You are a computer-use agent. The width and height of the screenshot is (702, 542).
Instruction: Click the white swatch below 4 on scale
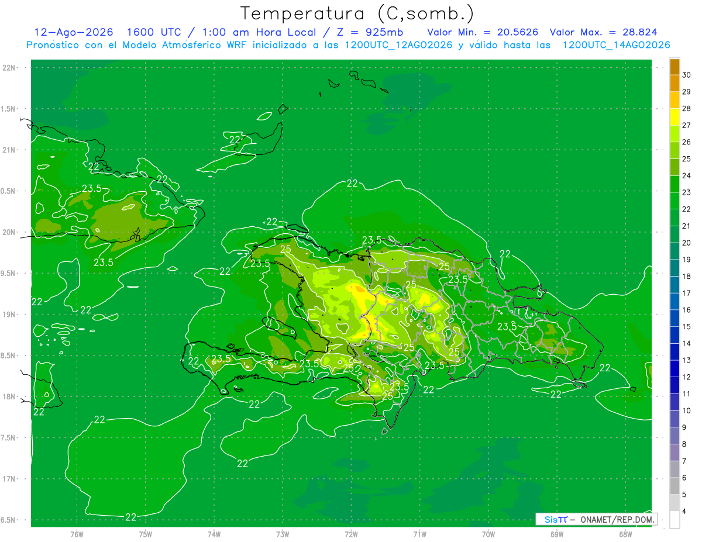[675, 520]
